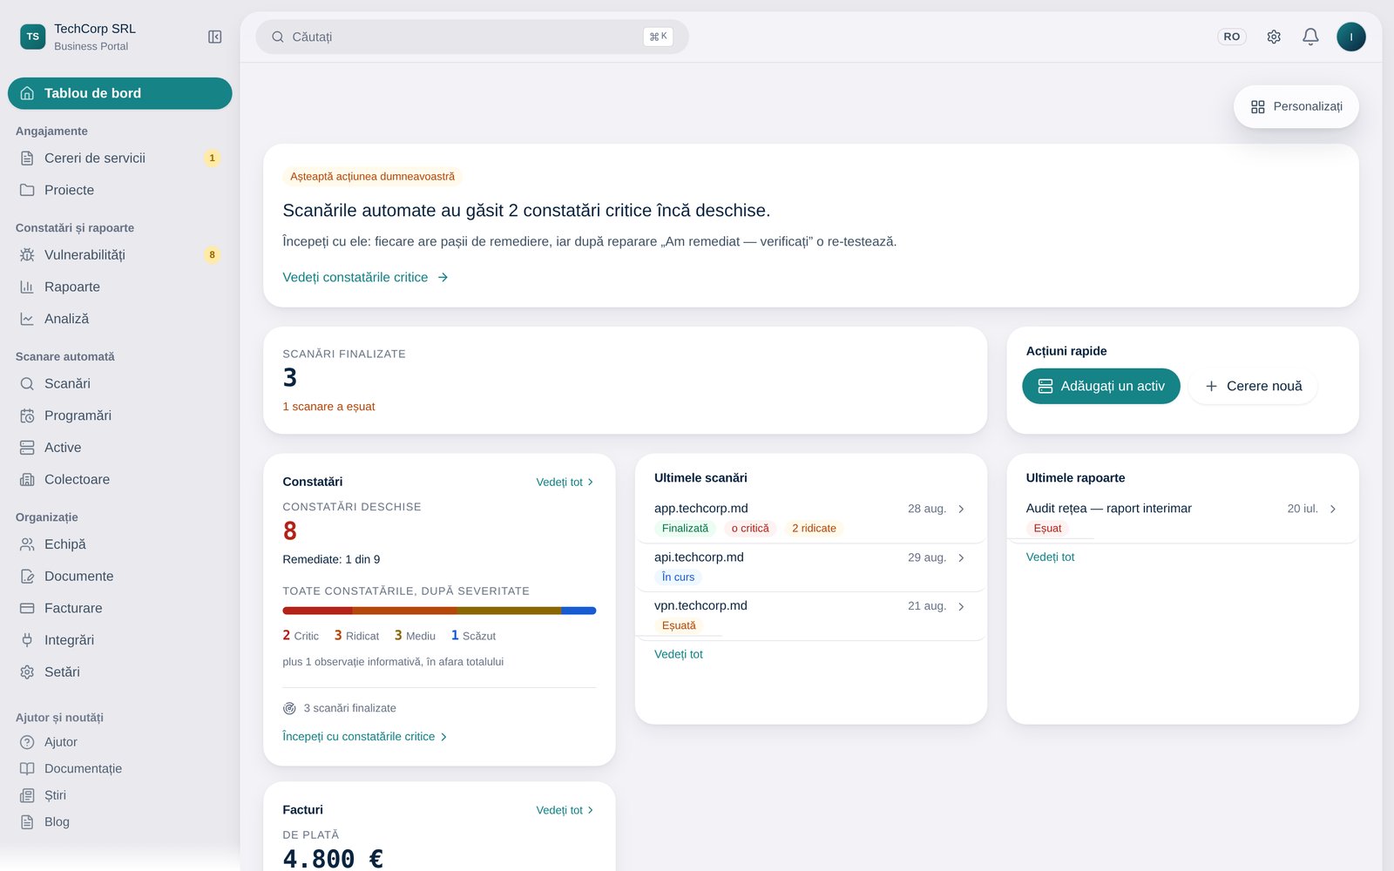
Task: Open the Audit rețea report row chevron
Action: coord(1333,509)
